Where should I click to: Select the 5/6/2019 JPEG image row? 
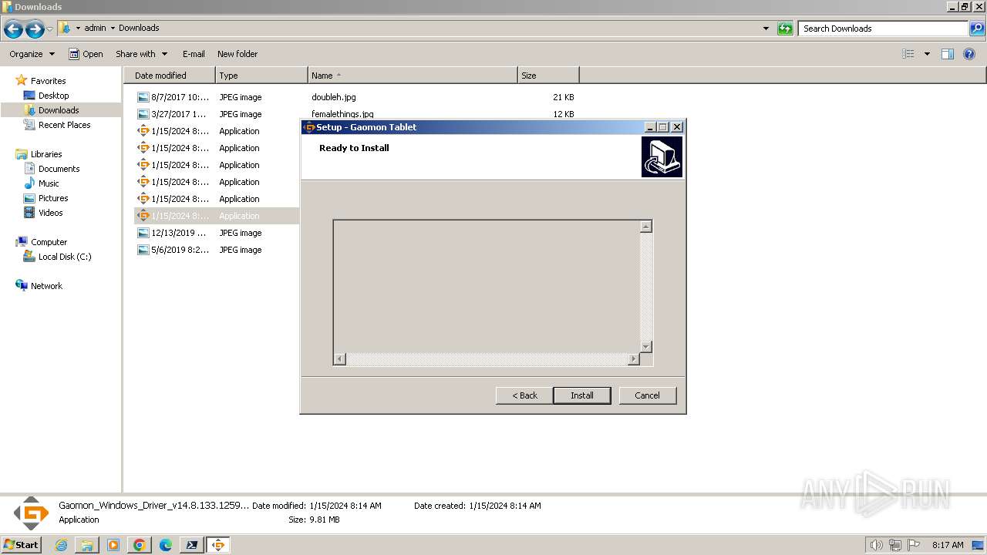(216, 250)
